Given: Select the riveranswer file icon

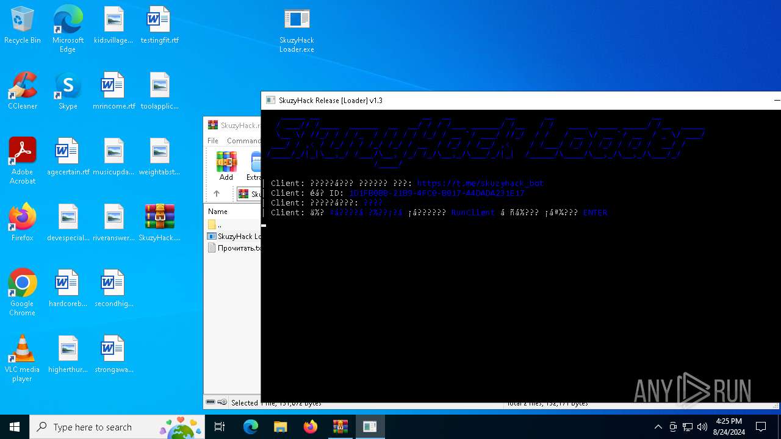Looking at the screenshot, I should coord(113,223).
